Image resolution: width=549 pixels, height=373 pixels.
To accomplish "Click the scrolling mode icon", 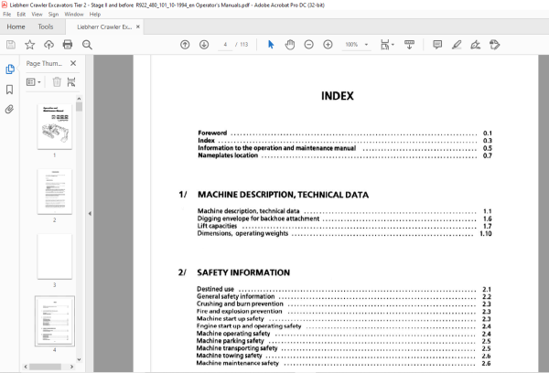I will (409, 45).
